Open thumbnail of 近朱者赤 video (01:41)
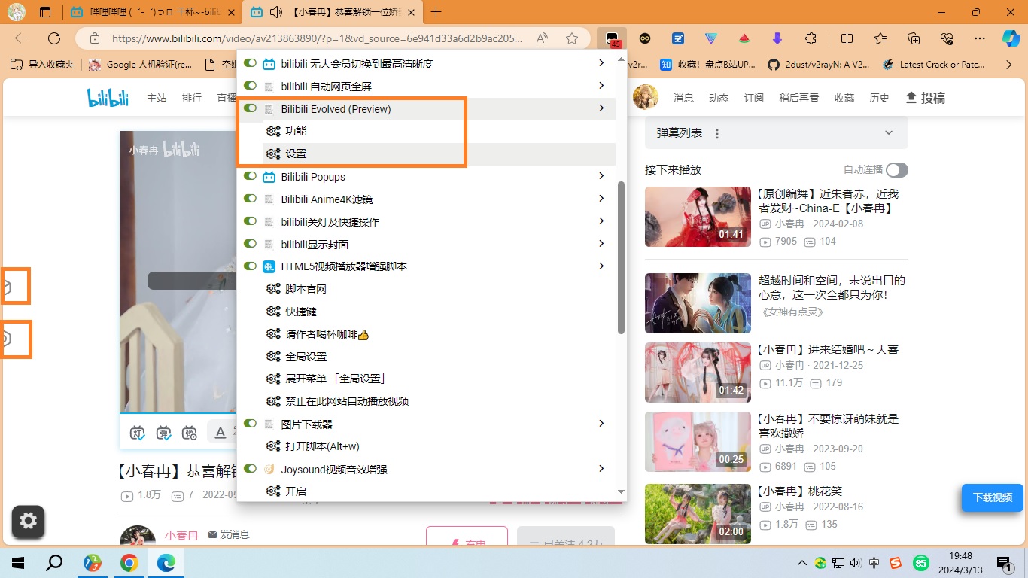Screen dimensions: 1028x578 coord(698,217)
